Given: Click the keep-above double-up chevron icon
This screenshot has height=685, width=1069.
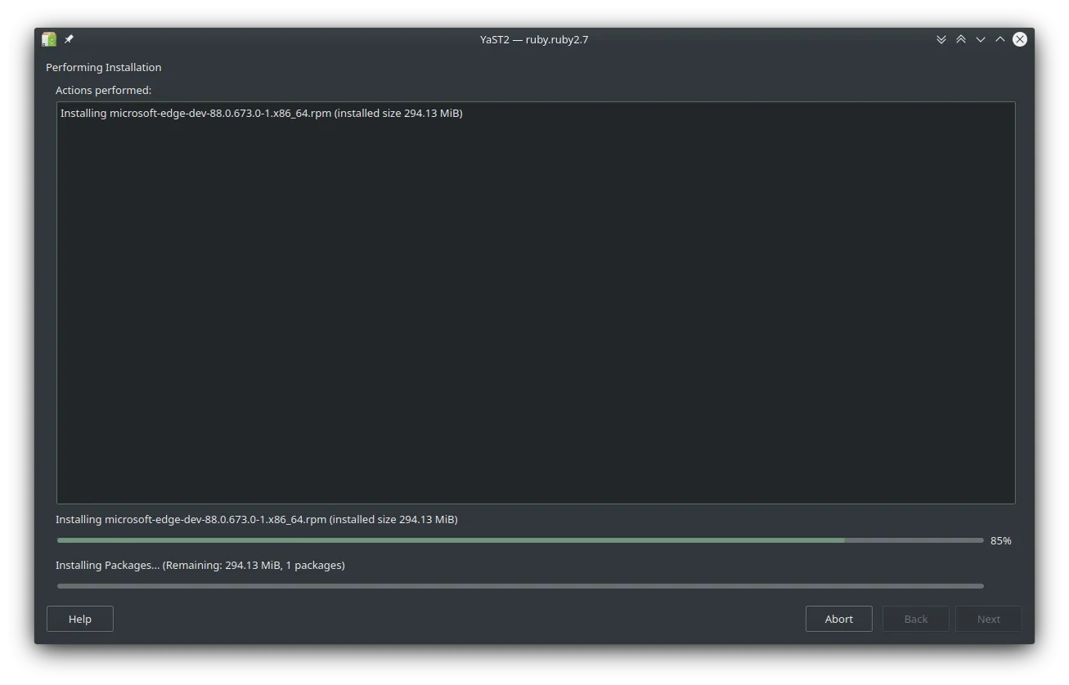Looking at the screenshot, I should (960, 38).
